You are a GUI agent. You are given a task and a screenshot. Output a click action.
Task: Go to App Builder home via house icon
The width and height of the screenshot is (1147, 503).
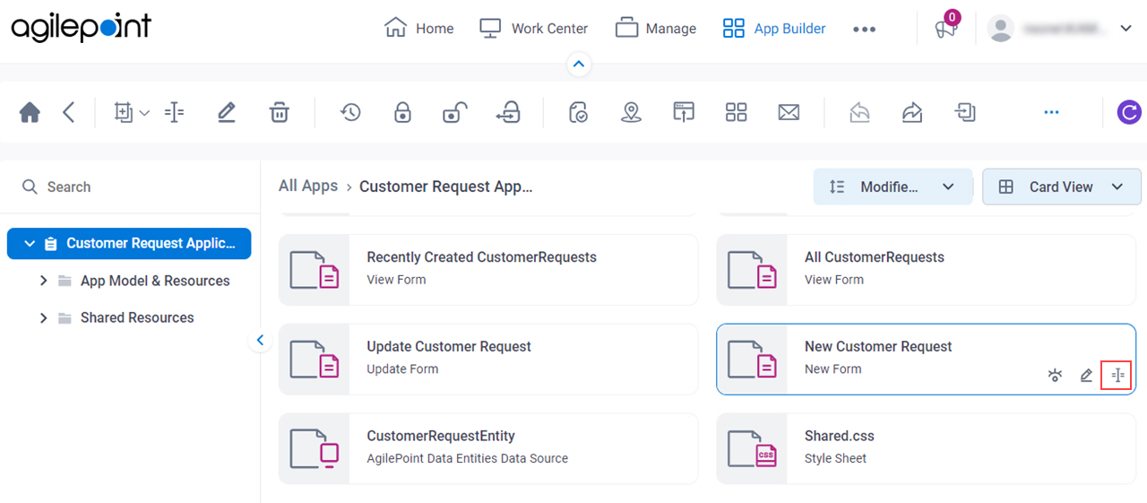pos(30,112)
